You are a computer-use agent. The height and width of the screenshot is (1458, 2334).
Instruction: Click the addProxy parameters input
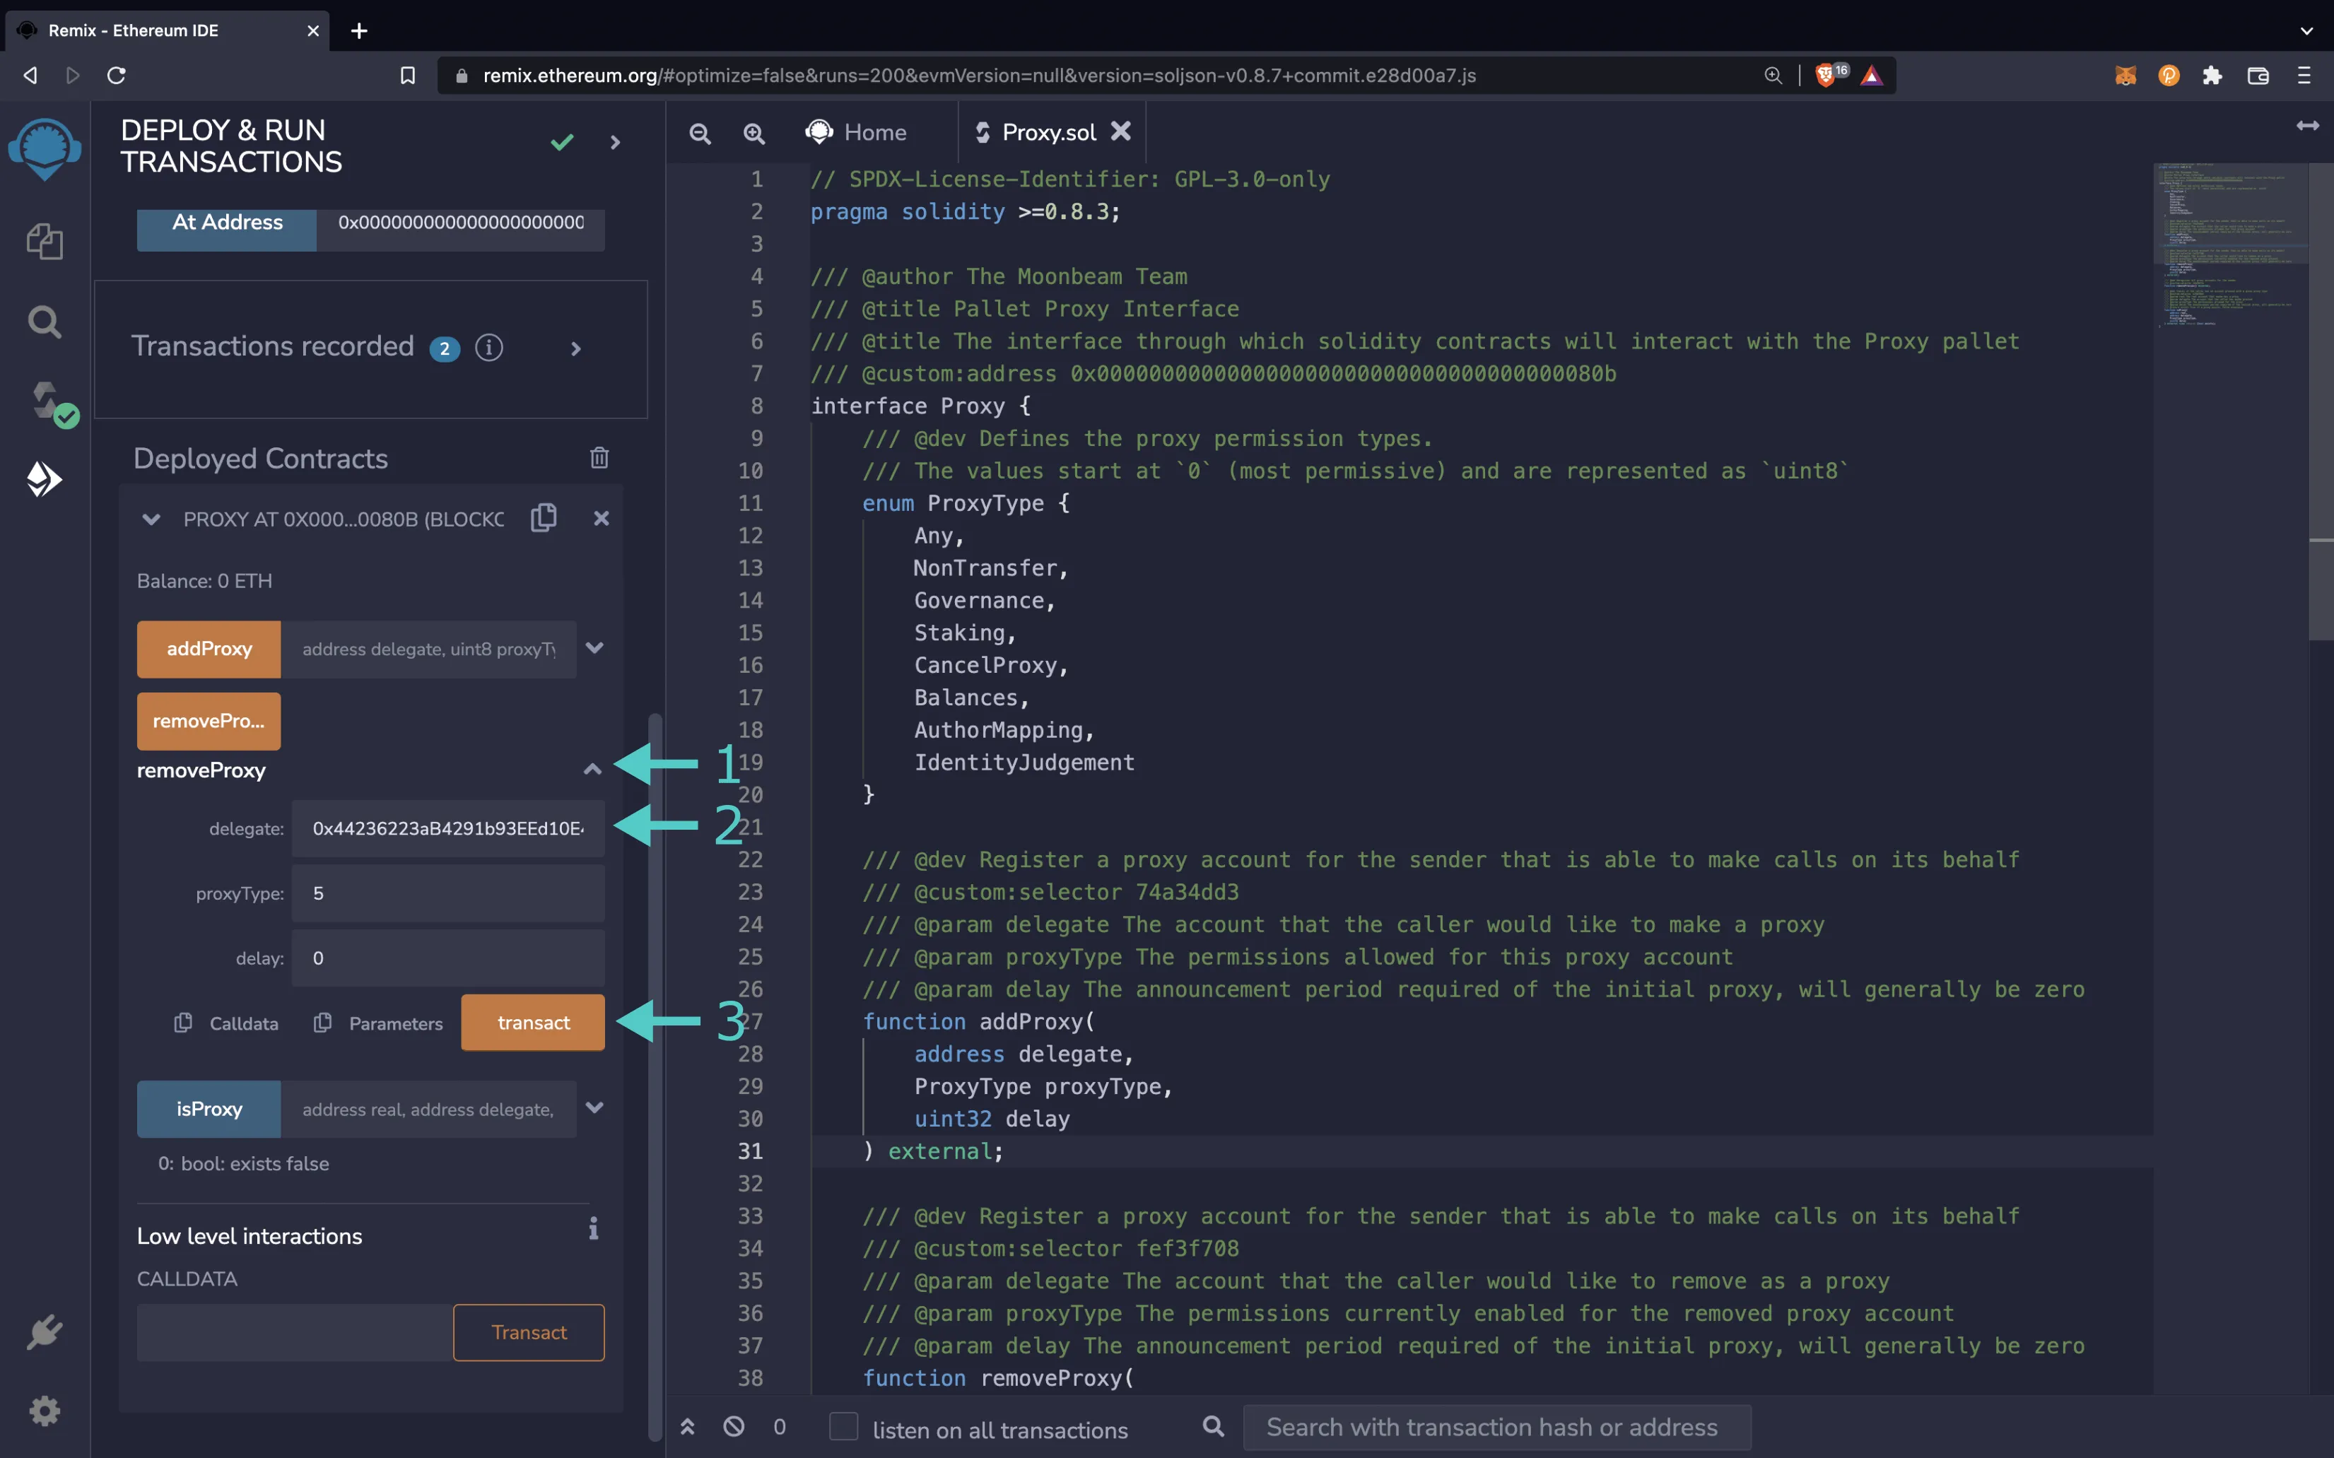pos(429,649)
